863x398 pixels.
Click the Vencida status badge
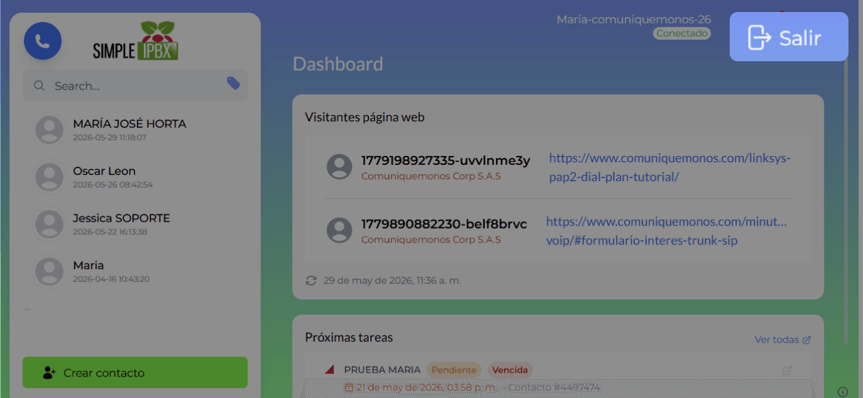click(x=510, y=370)
